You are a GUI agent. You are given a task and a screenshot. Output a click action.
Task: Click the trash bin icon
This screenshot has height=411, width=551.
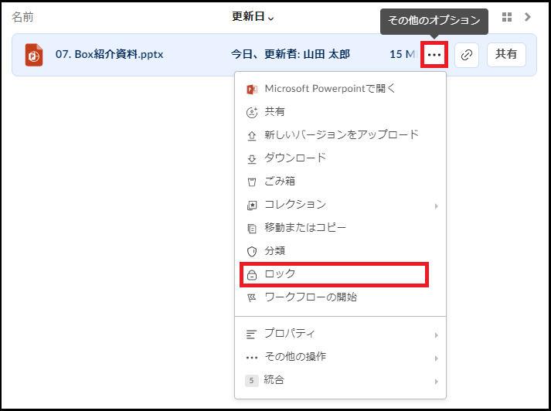pos(252,182)
